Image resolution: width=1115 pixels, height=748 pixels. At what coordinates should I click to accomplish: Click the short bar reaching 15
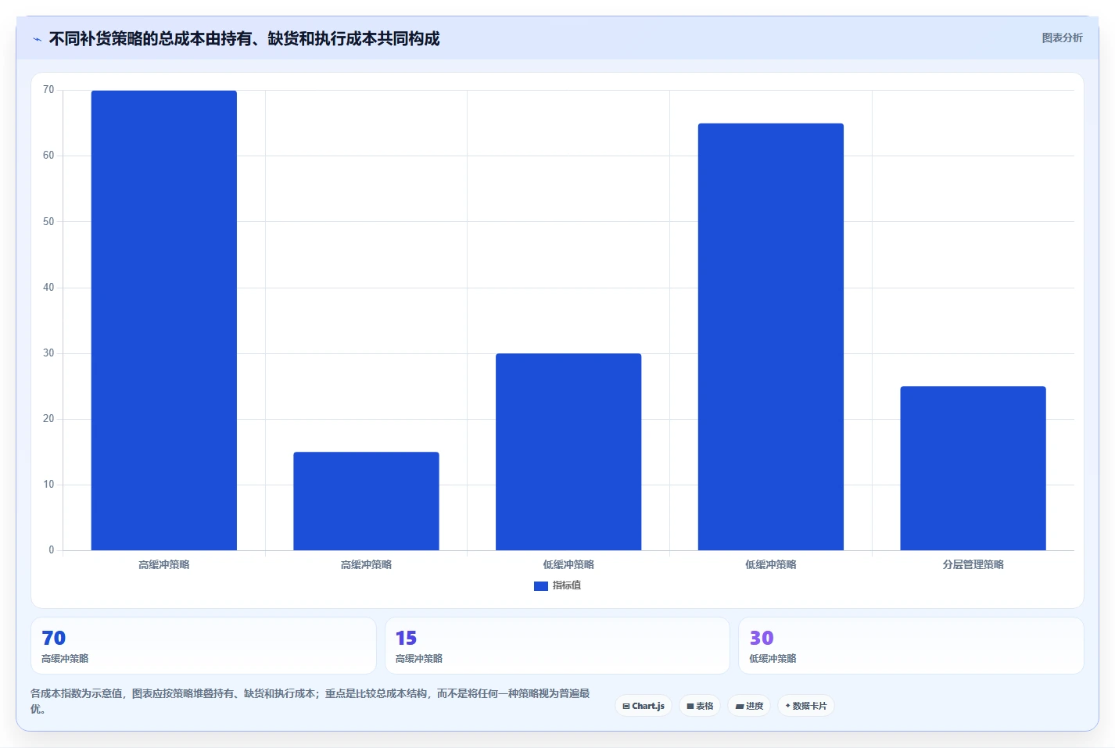point(366,501)
